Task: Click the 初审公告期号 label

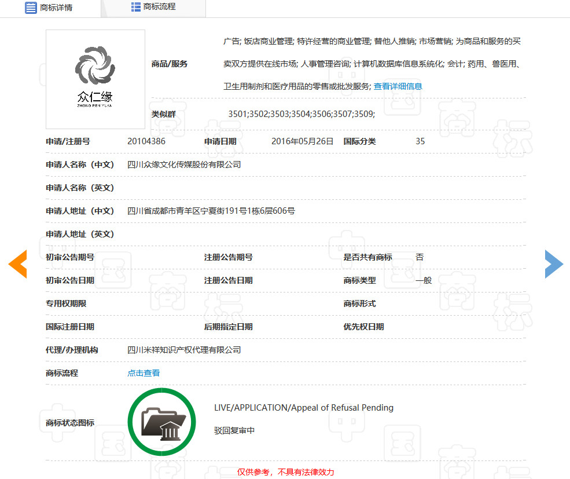Action: (x=70, y=257)
